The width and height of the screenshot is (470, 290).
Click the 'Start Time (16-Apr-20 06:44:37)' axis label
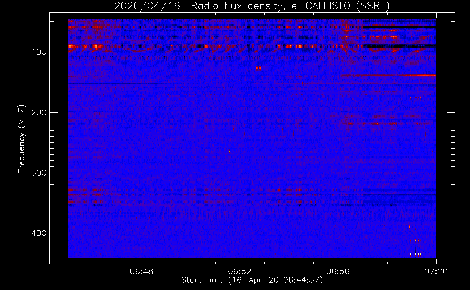pyautogui.click(x=252, y=280)
